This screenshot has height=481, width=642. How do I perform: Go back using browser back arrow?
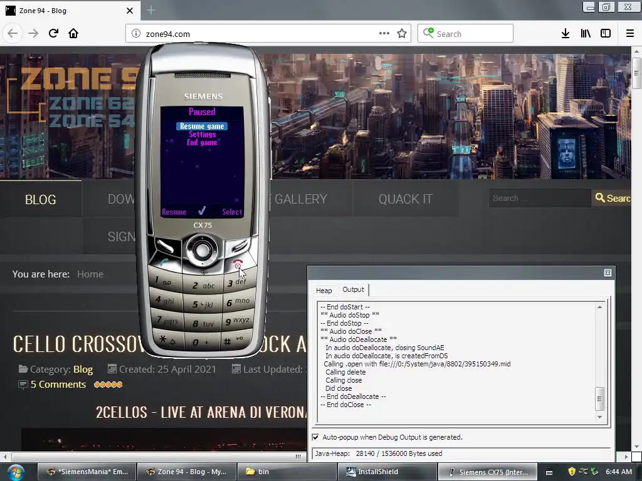pyautogui.click(x=13, y=34)
